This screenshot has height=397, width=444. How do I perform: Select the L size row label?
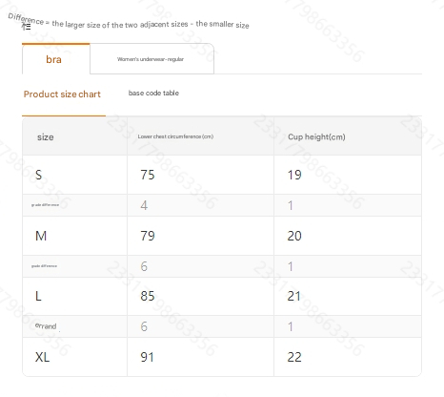[38, 296]
